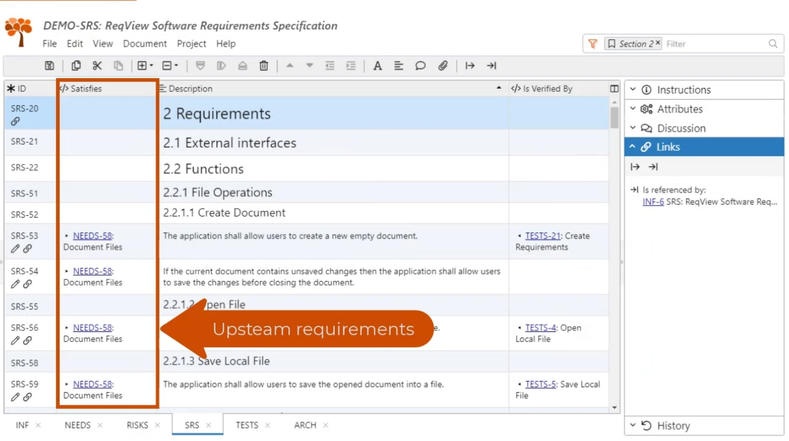Click the Cut scissors icon

97,66
